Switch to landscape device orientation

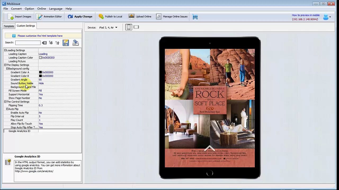[x=136, y=27]
